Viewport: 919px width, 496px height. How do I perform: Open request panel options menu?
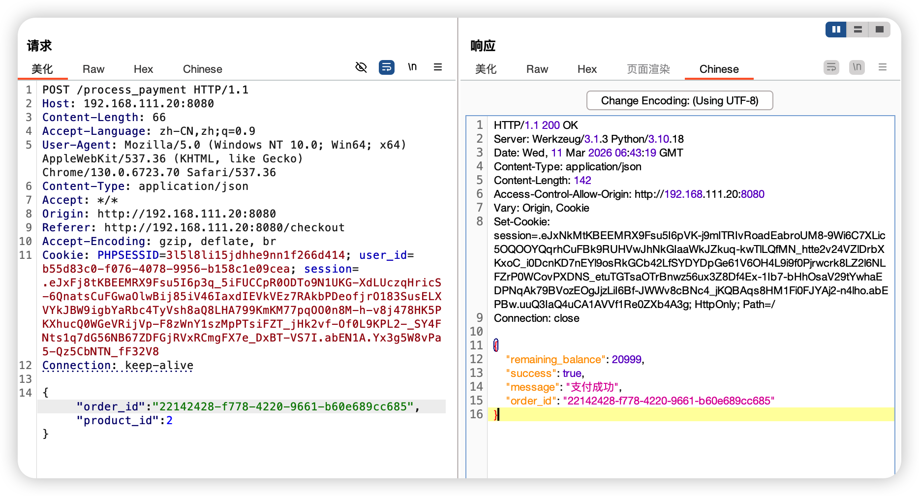pyautogui.click(x=438, y=67)
